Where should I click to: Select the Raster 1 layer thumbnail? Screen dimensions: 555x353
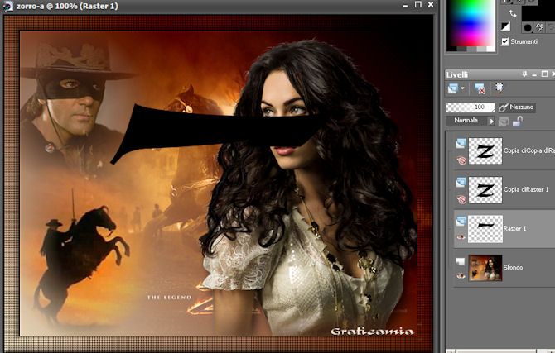click(485, 229)
